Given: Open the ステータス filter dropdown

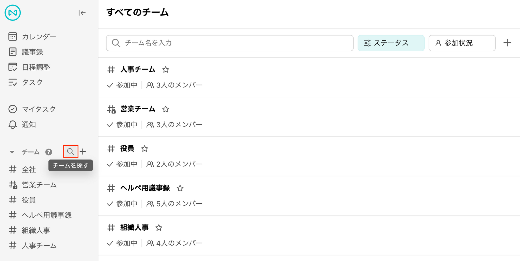Looking at the screenshot, I should tap(391, 43).
